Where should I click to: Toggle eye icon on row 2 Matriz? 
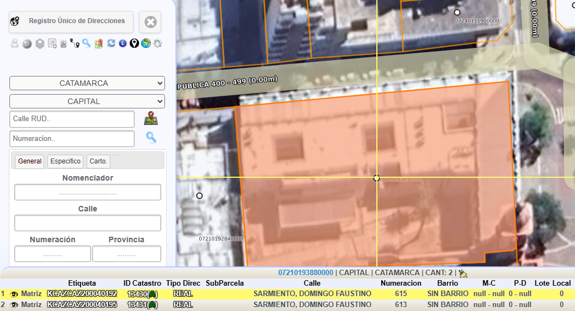click(14, 305)
